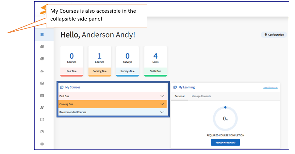Image resolution: width=295 pixels, height=154 pixels.
Task: Open the chart report icon in the sidebar
Action: (42, 83)
